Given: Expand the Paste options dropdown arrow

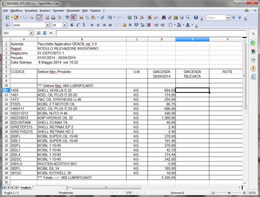Looking at the screenshot, I should [x=97, y=17].
